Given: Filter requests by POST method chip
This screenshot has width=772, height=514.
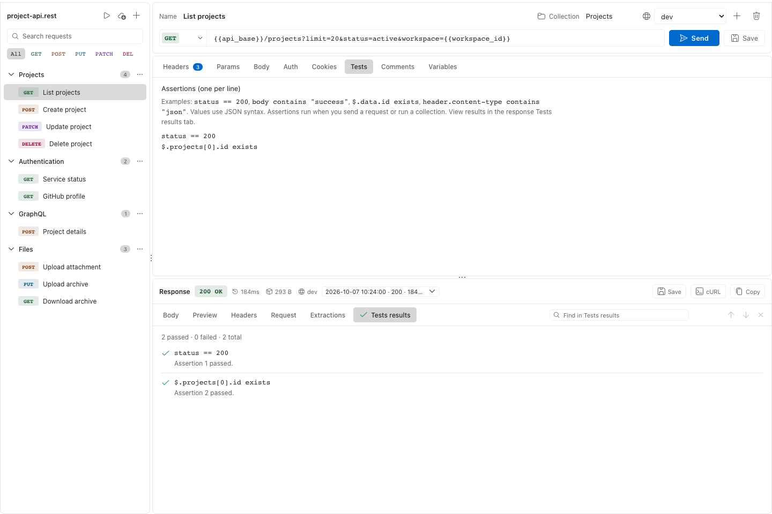Looking at the screenshot, I should click(58, 54).
